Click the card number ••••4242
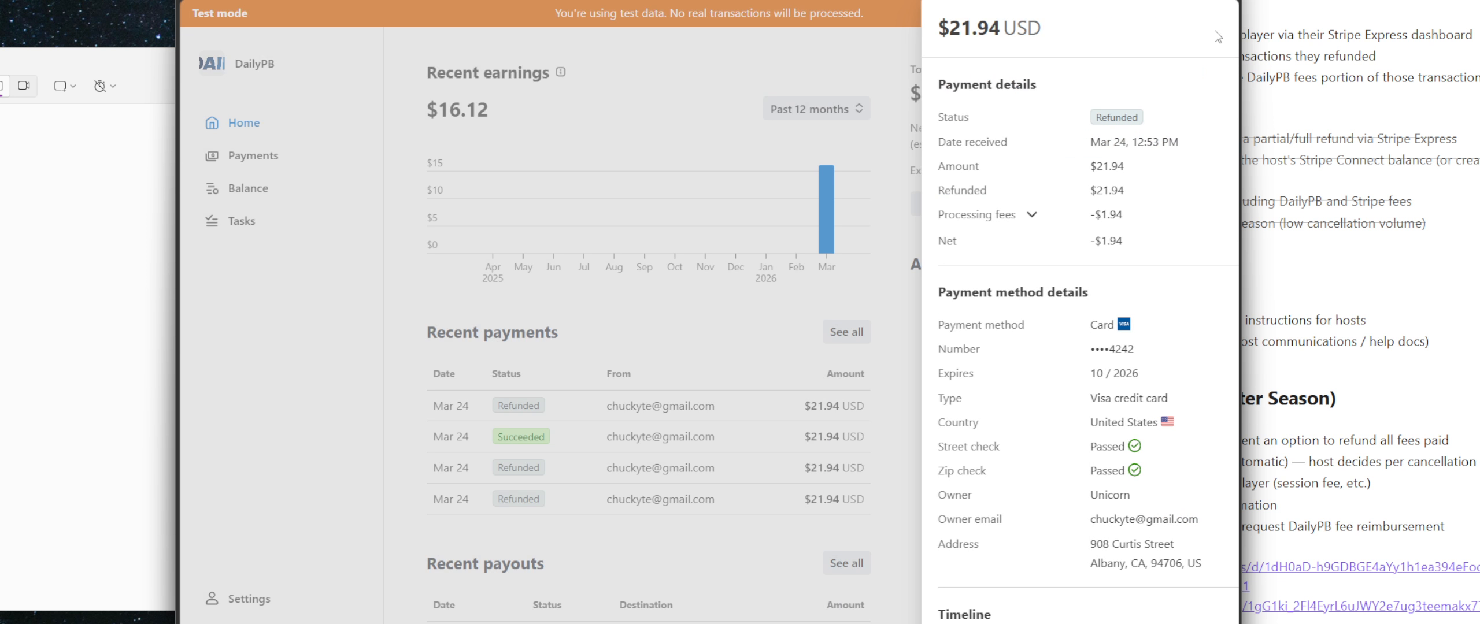Screen dimensions: 1480x624 pyautogui.click(x=1112, y=349)
